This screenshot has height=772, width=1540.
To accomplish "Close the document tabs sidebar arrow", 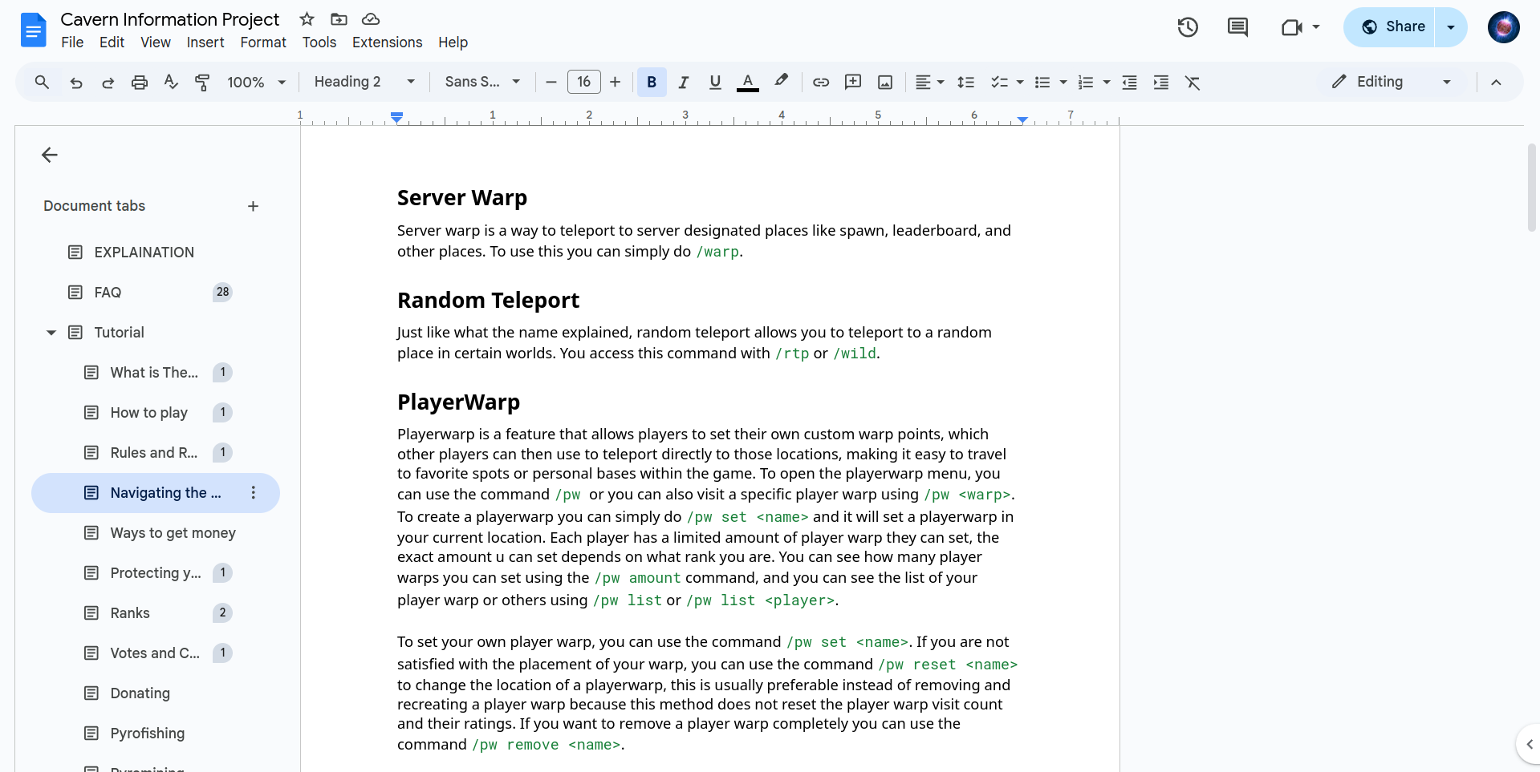I will tap(50, 155).
